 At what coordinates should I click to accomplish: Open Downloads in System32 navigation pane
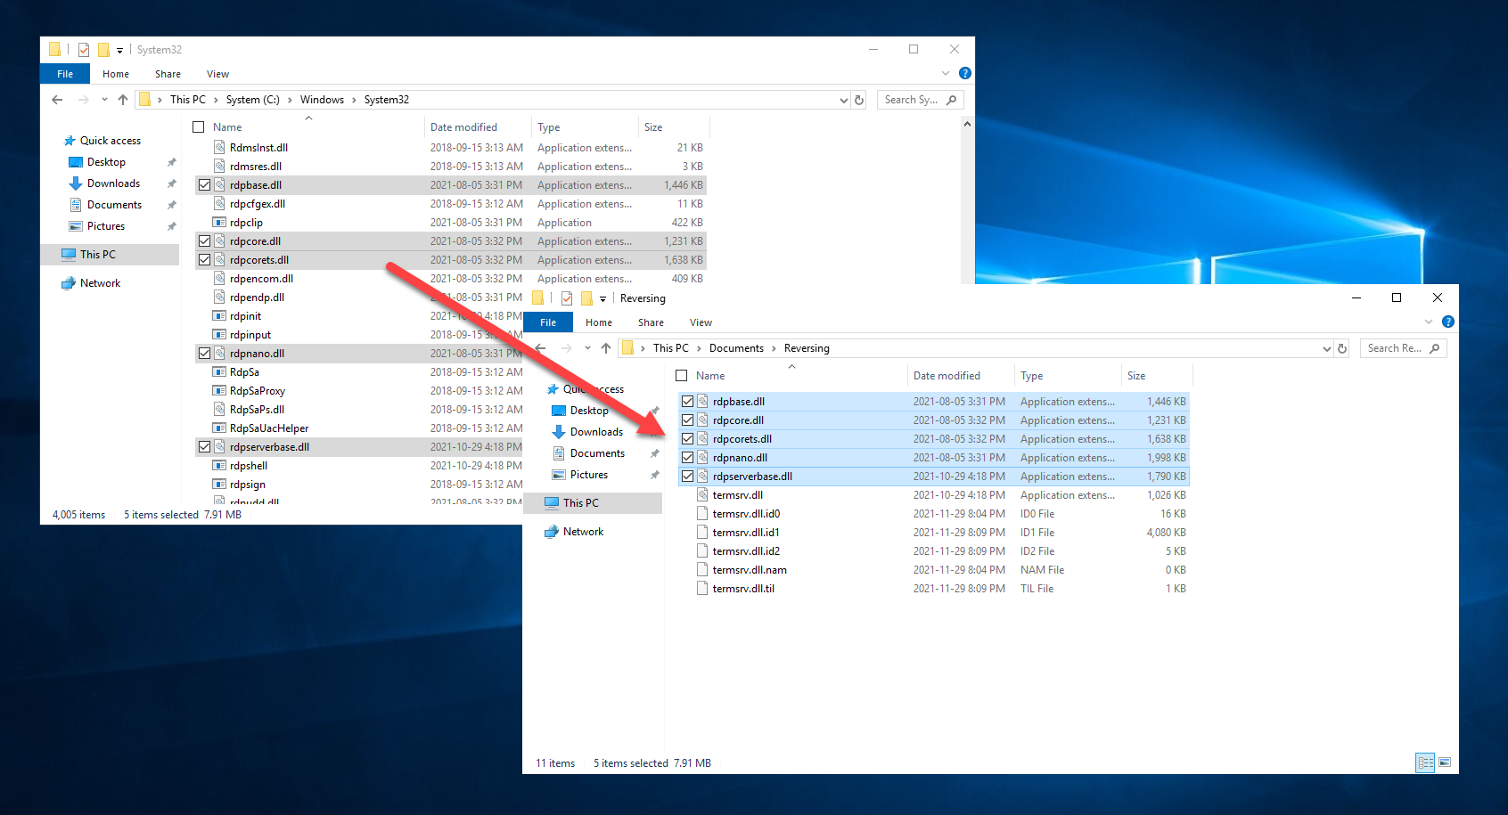point(113,183)
